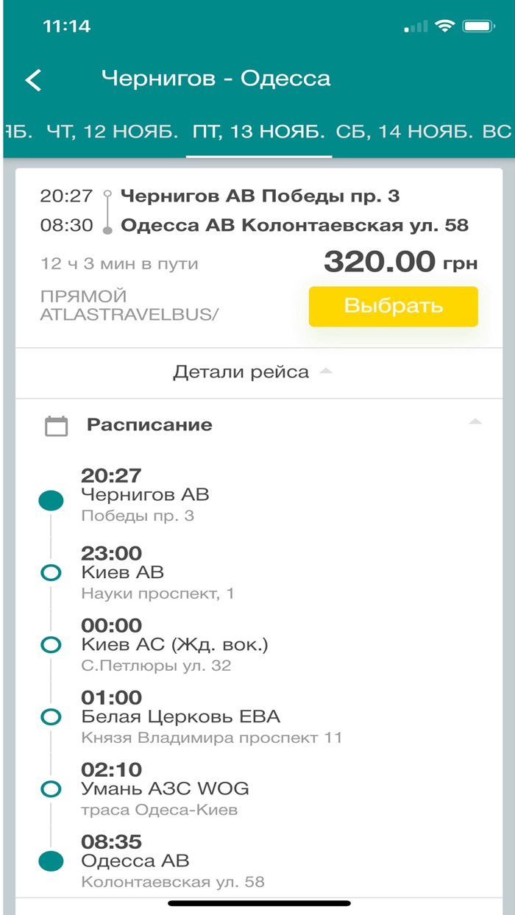This screenshot has width=515, height=915.
Task: Tap the Киев АВ stop circle on timeline
Action: (51, 571)
